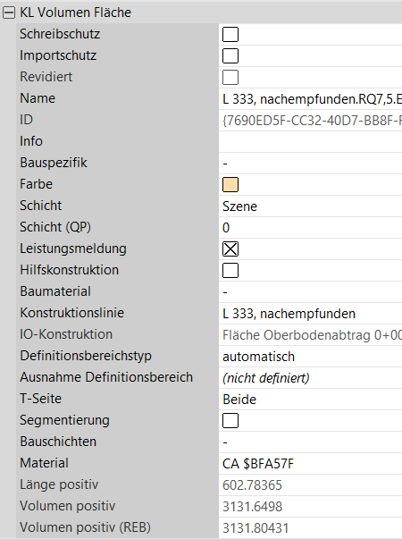Enable the Hilfskonstruktion checkbox
Image resolution: width=402 pixels, height=539 pixels.
point(230,270)
